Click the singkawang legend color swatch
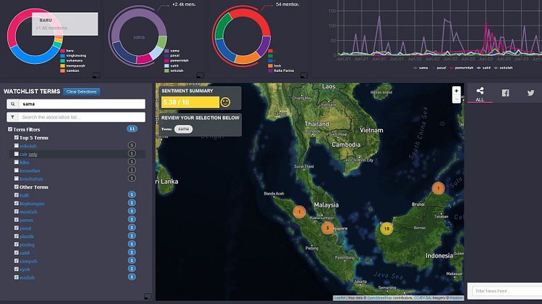 pos(62,56)
